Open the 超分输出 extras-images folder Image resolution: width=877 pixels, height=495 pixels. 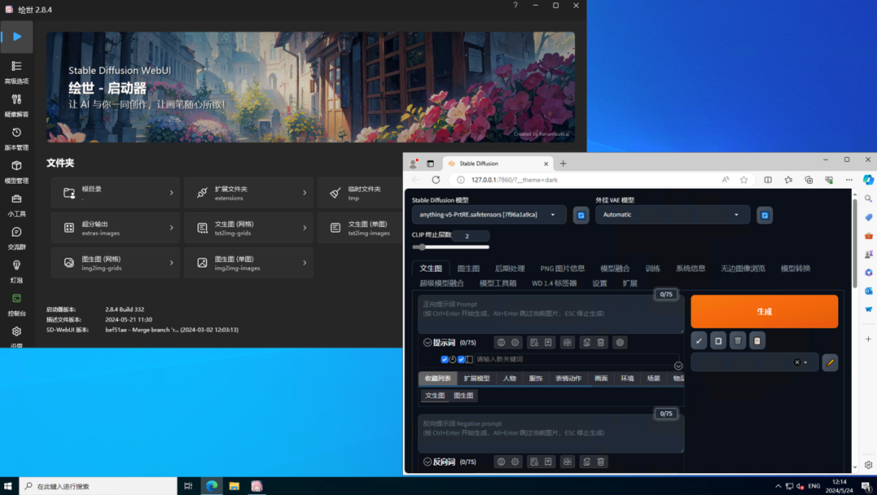pyautogui.click(x=115, y=228)
